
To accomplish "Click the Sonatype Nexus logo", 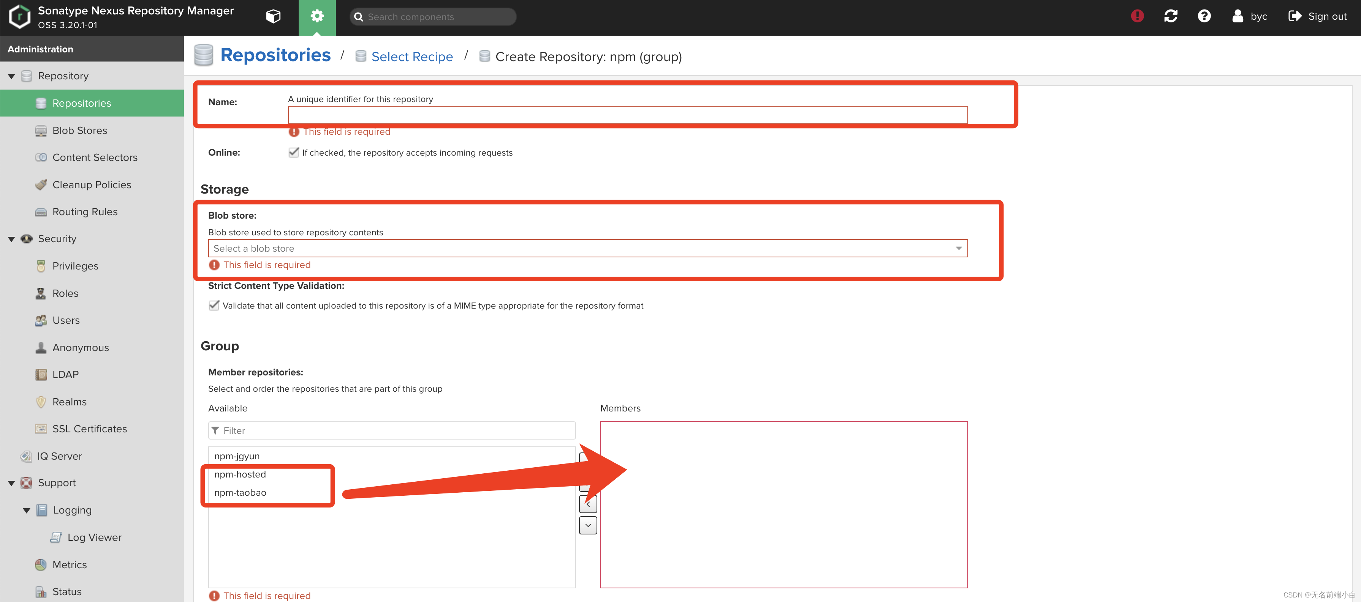I will tap(19, 16).
